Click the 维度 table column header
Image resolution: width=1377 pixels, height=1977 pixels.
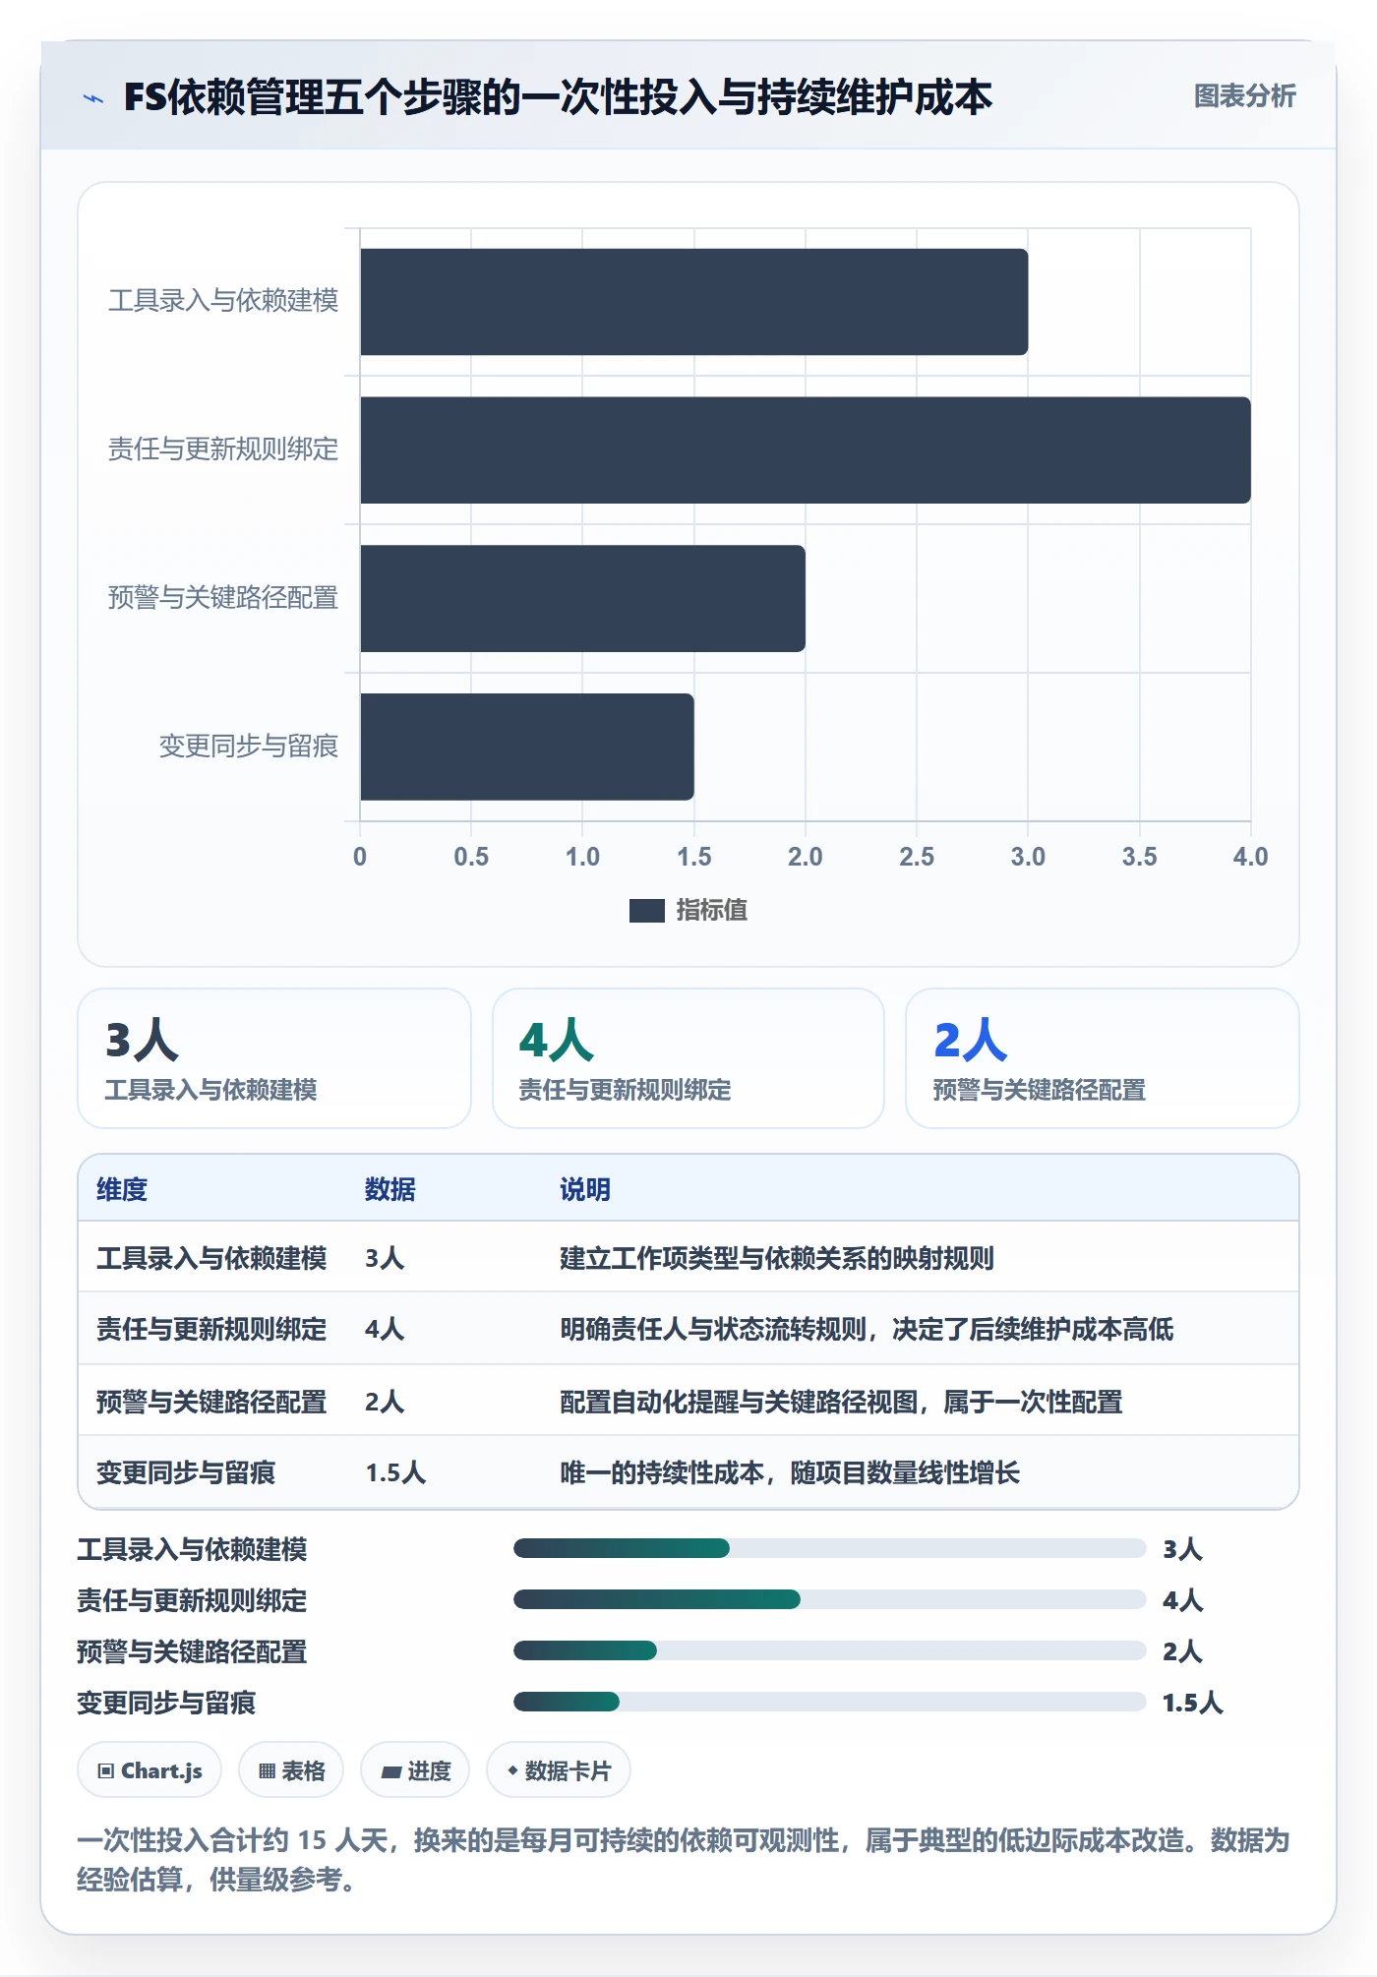click(x=122, y=1189)
